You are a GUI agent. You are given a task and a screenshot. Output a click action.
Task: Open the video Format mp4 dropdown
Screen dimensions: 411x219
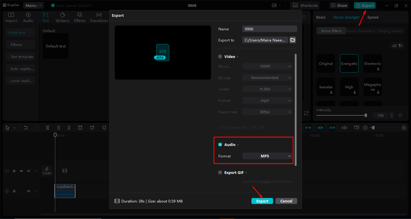[x=267, y=101]
